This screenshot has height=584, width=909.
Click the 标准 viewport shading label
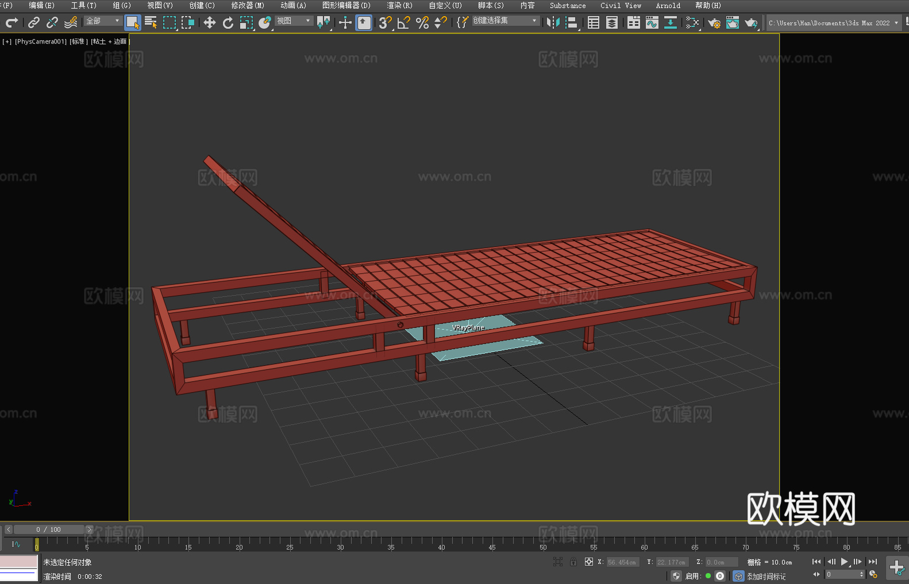click(x=79, y=41)
